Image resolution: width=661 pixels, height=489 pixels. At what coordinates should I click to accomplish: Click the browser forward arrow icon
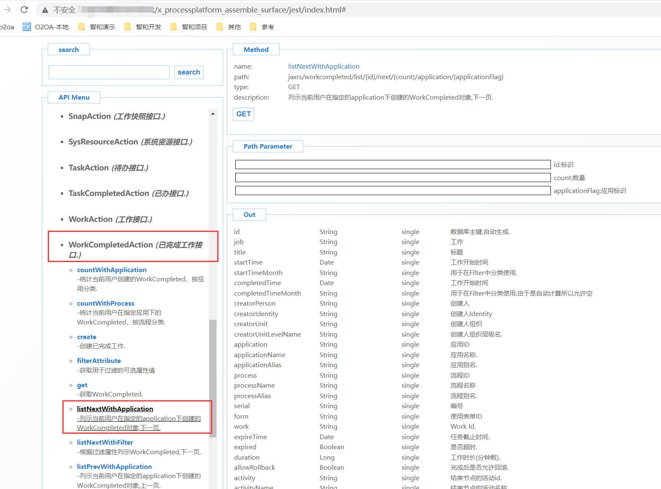(x=8, y=10)
